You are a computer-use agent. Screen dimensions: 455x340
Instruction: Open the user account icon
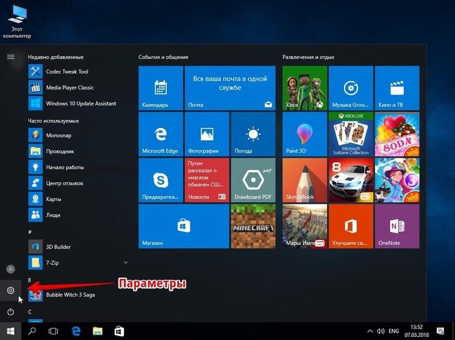pyautogui.click(x=11, y=269)
